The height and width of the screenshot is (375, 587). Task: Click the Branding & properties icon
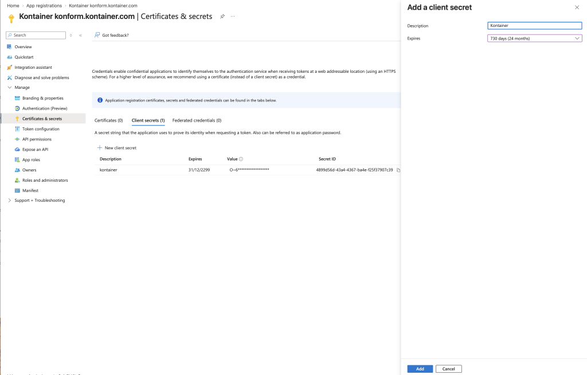pyautogui.click(x=17, y=98)
